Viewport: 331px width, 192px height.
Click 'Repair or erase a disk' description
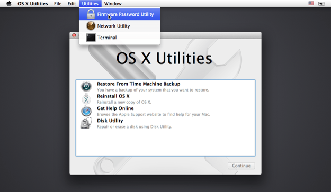tap(135, 126)
